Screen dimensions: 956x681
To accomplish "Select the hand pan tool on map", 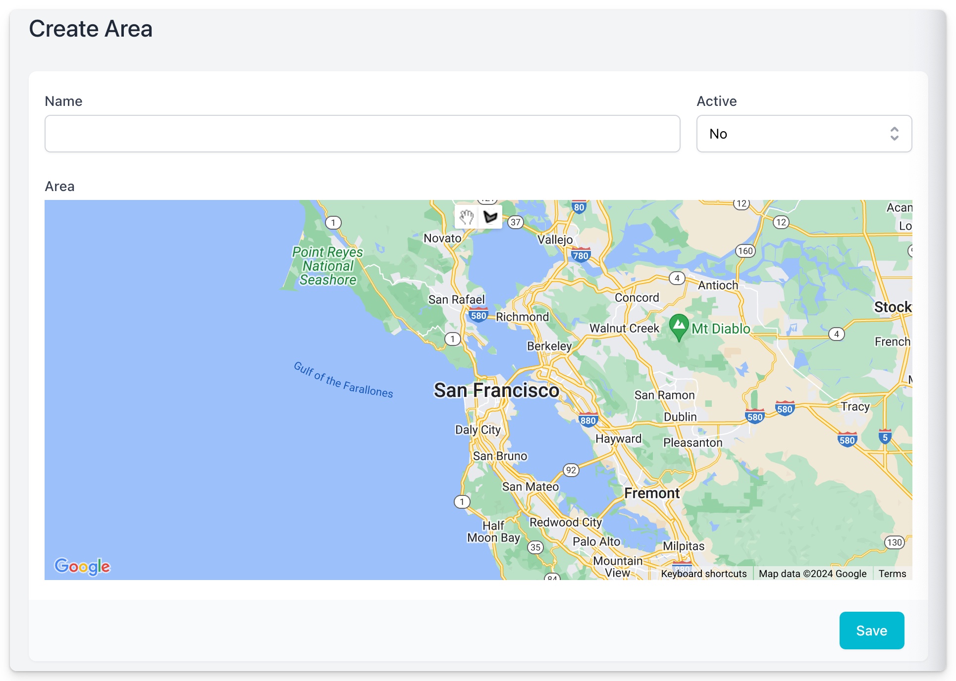I will pos(466,217).
